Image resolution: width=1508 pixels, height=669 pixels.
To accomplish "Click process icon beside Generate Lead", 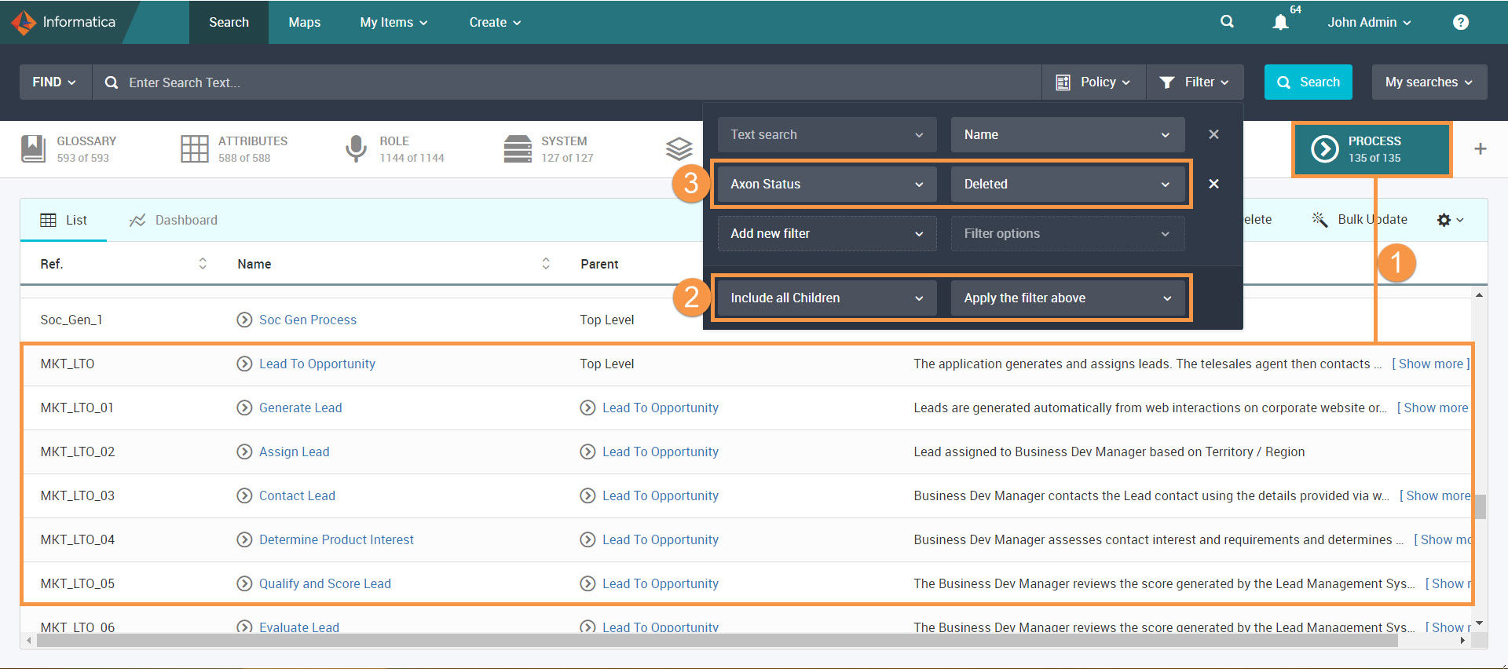I will click(x=244, y=408).
